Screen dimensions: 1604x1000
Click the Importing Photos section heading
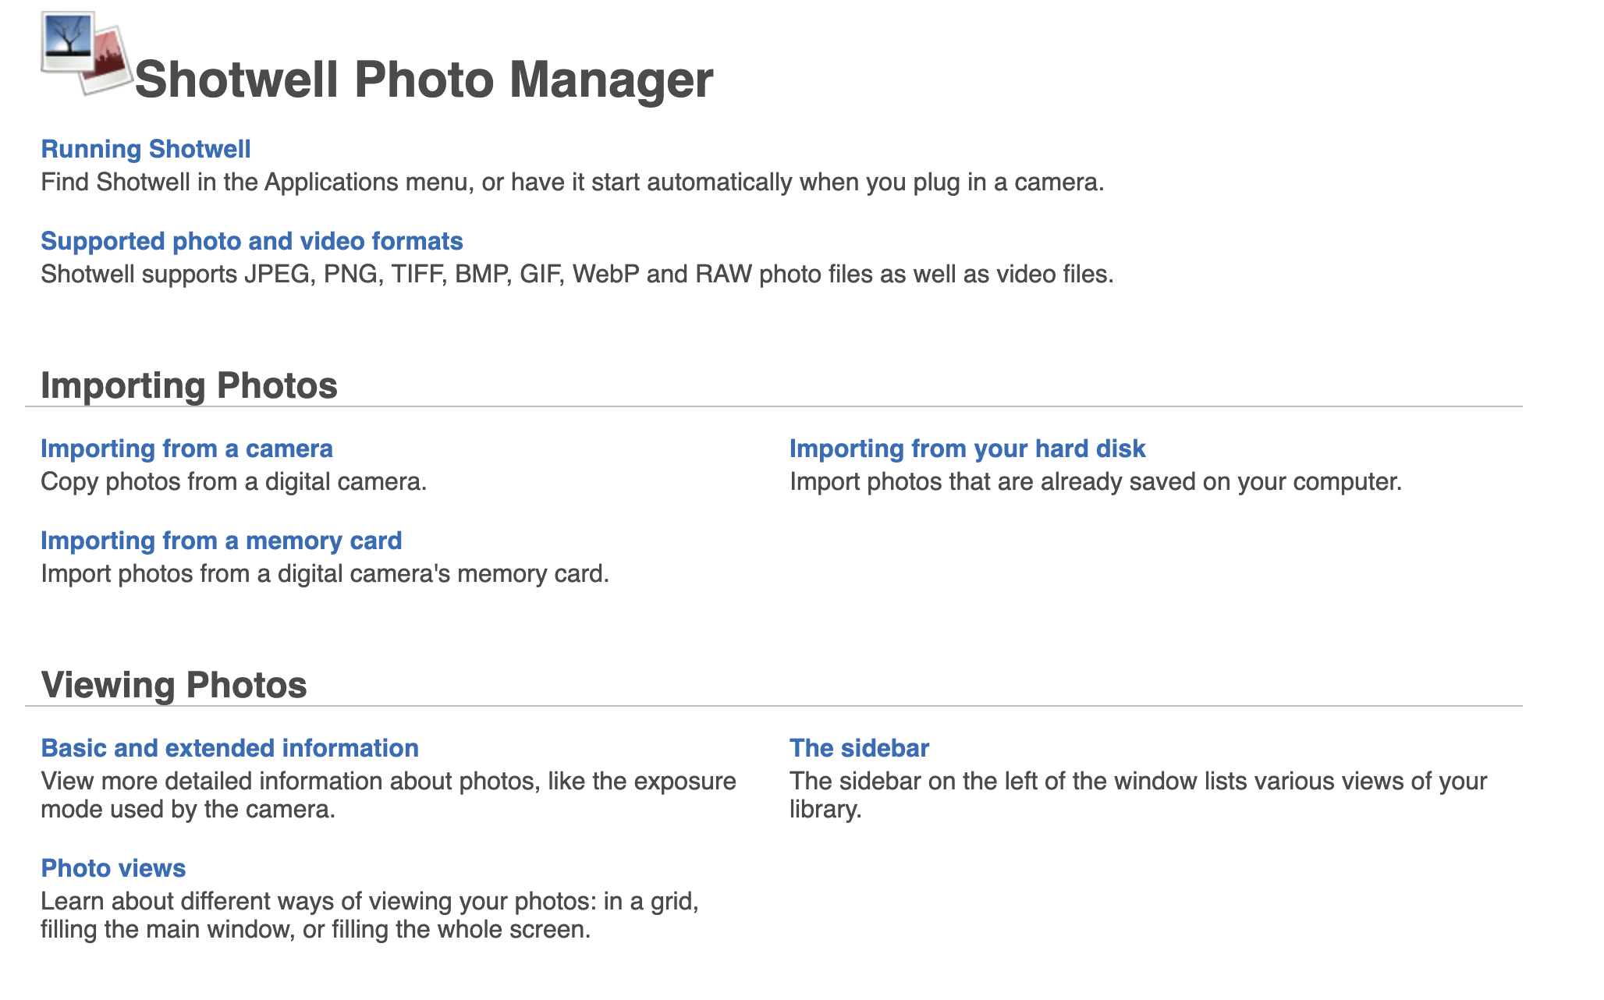coord(189,385)
